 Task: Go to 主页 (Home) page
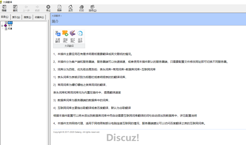click(70, 8)
